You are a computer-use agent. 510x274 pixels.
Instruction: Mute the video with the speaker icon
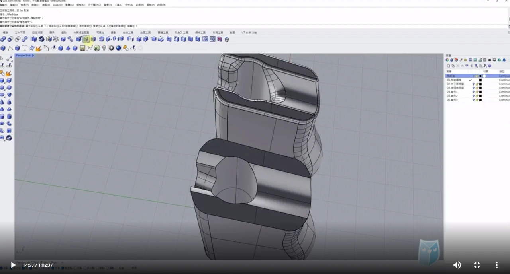coord(457,265)
